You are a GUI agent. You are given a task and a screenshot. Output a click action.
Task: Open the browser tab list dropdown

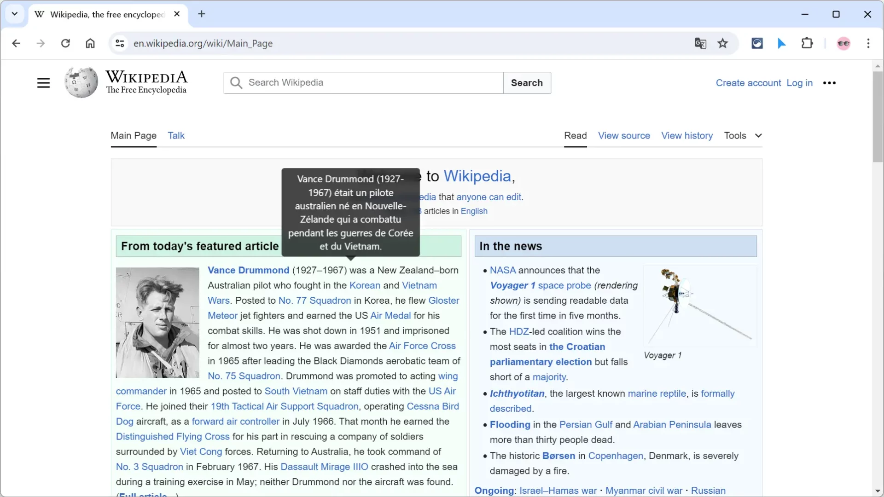15,13
